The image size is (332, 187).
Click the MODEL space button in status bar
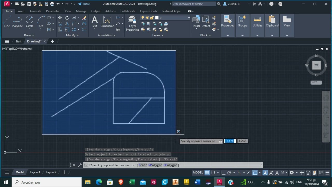[x=198, y=172]
